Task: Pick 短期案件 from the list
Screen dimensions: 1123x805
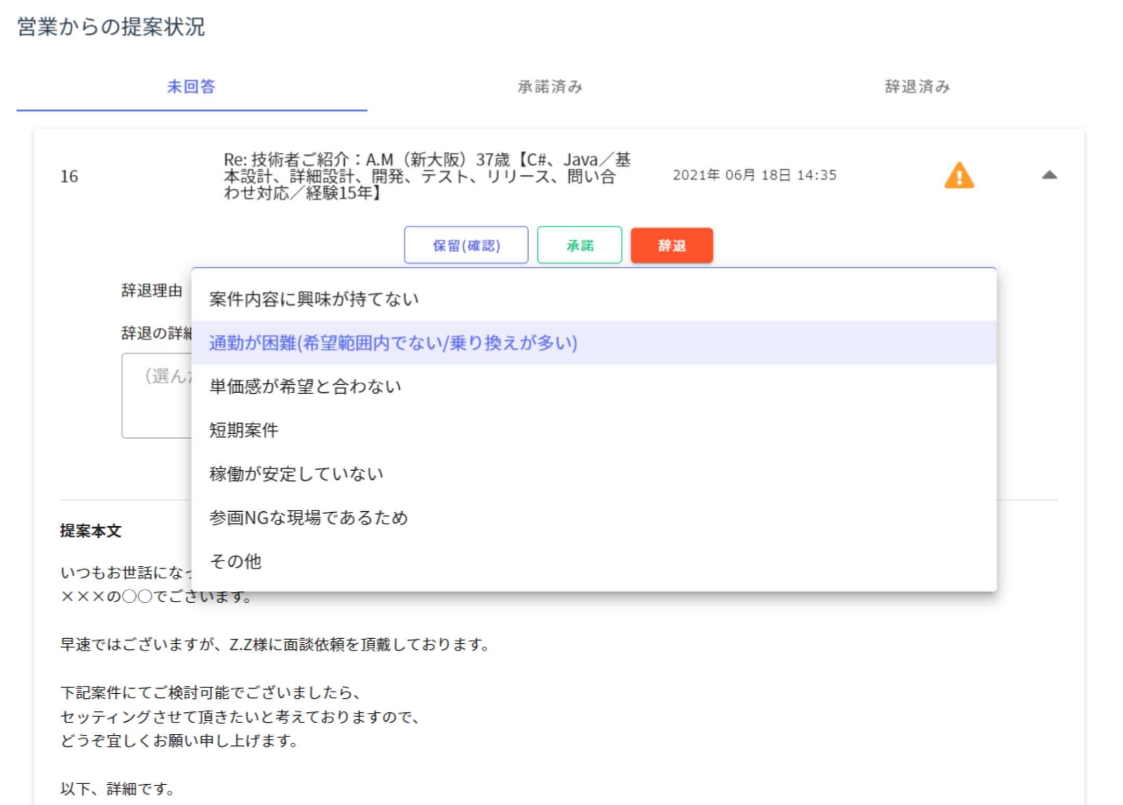Action: pos(594,430)
